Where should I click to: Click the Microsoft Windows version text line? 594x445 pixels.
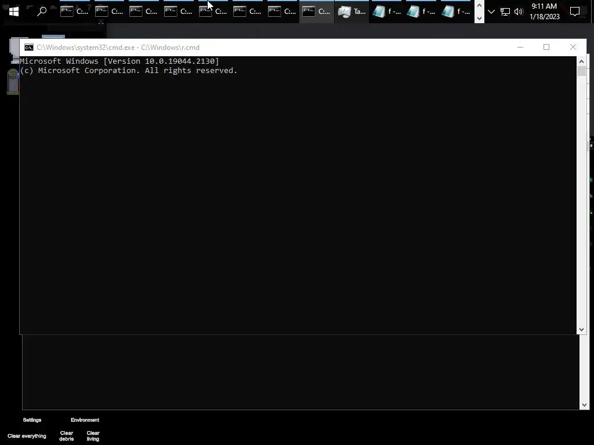tap(119, 61)
